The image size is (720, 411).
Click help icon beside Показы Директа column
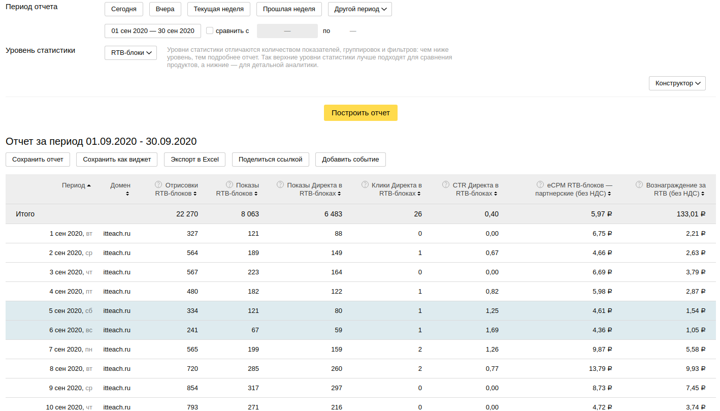[x=280, y=185]
